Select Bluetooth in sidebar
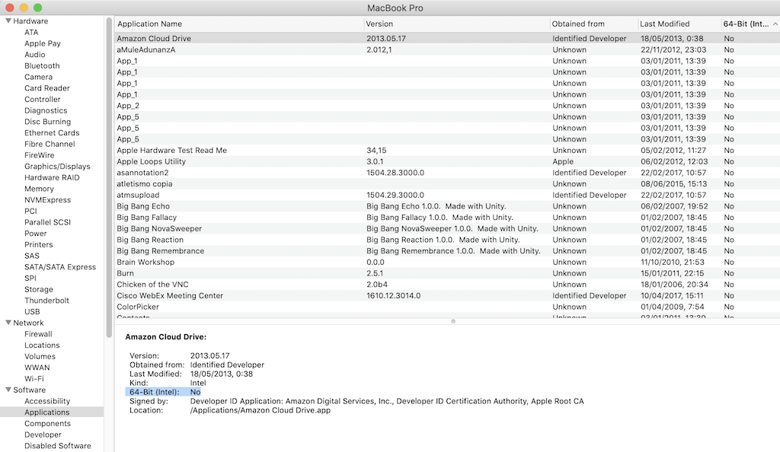The height and width of the screenshot is (452, 780). coord(43,65)
